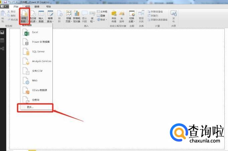The image size is (228, 151).
Task: Click the Undo arrow in title bar
Action: point(10,2)
